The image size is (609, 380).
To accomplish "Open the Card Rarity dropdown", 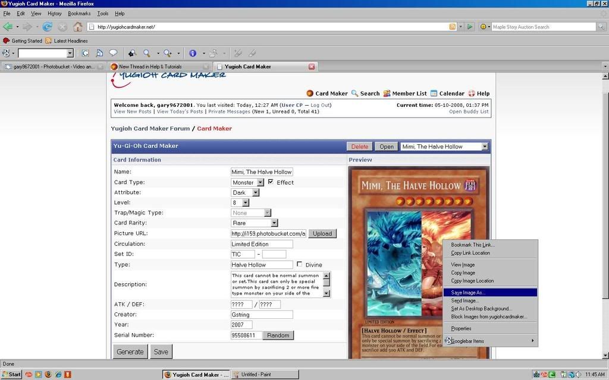I will 274,223.
